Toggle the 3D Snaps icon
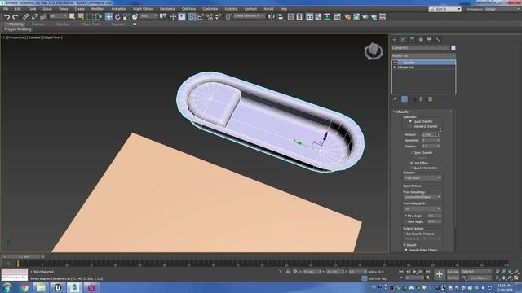Screen dimensions: 522x293 click(x=192, y=16)
